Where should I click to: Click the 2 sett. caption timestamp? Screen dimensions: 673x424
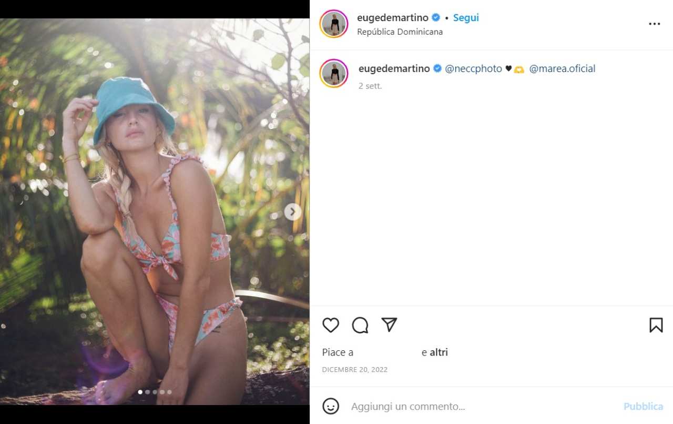[370, 86]
